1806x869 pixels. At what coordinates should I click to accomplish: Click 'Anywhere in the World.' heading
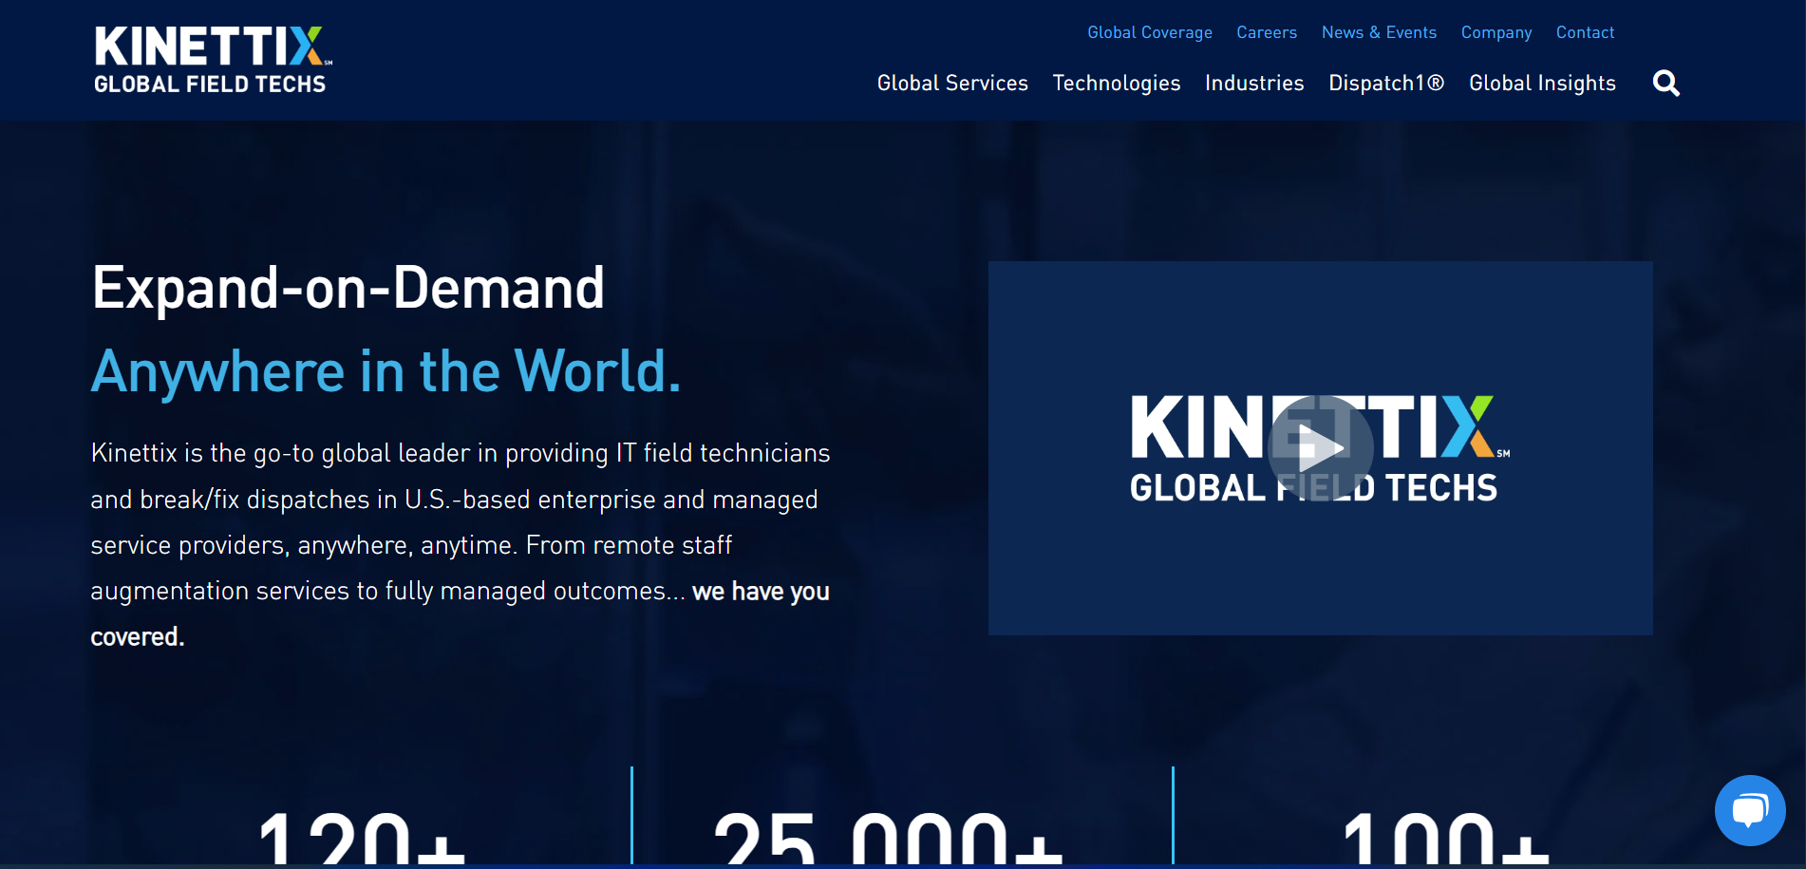386,371
